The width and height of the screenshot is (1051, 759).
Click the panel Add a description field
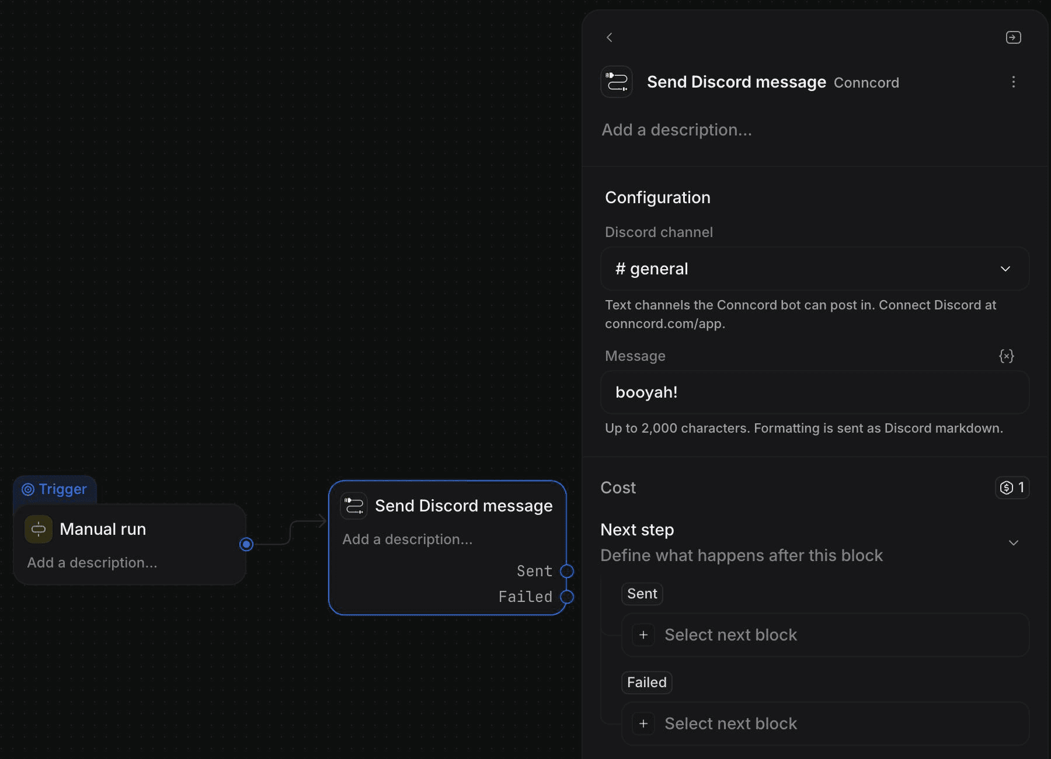point(677,130)
